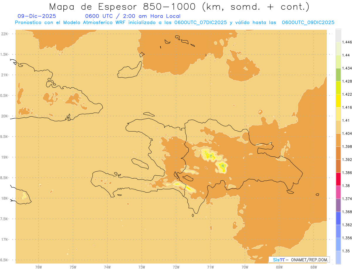This screenshot has height=271, width=352.
Task: Select the 21N latitude label
Action: pyautogui.click(x=5, y=75)
